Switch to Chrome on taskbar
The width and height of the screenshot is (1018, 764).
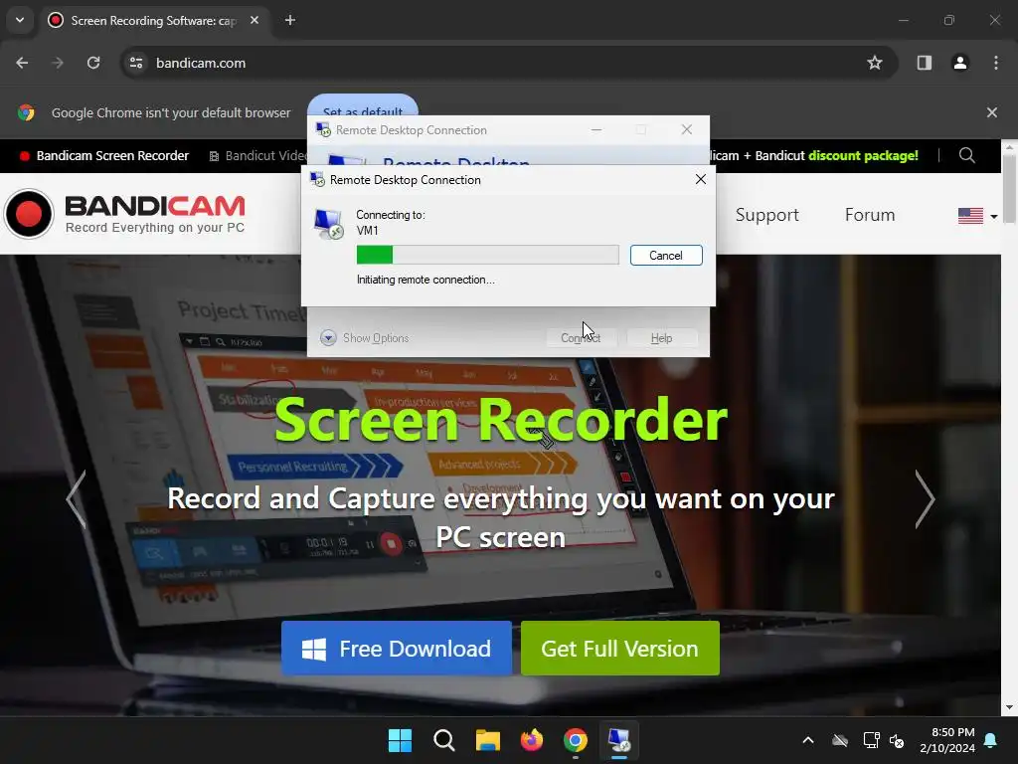576,740
